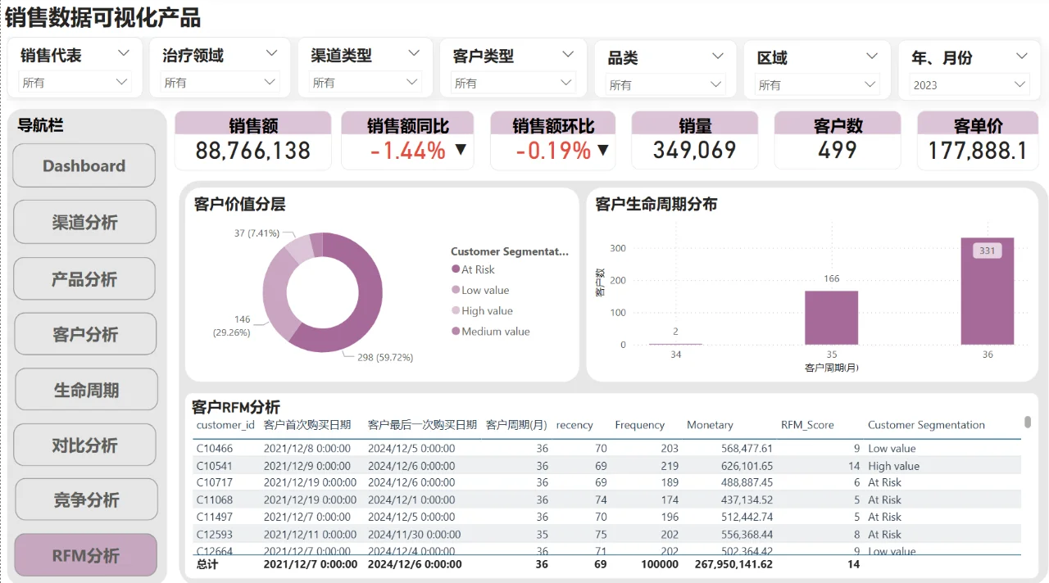Viewport: 1049px width, 583px height.
Task: Select 对比分析 from the sidebar
Action: pos(84,445)
